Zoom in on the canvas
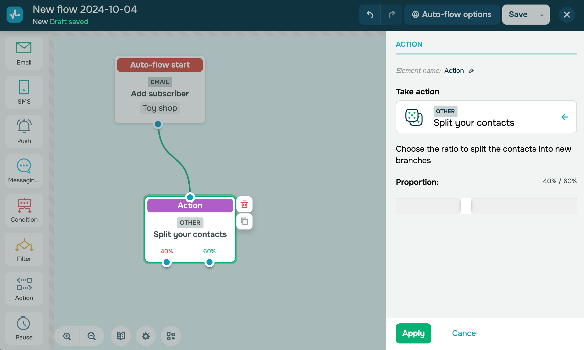Viewport: 584px width, 350px height. click(x=67, y=336)
